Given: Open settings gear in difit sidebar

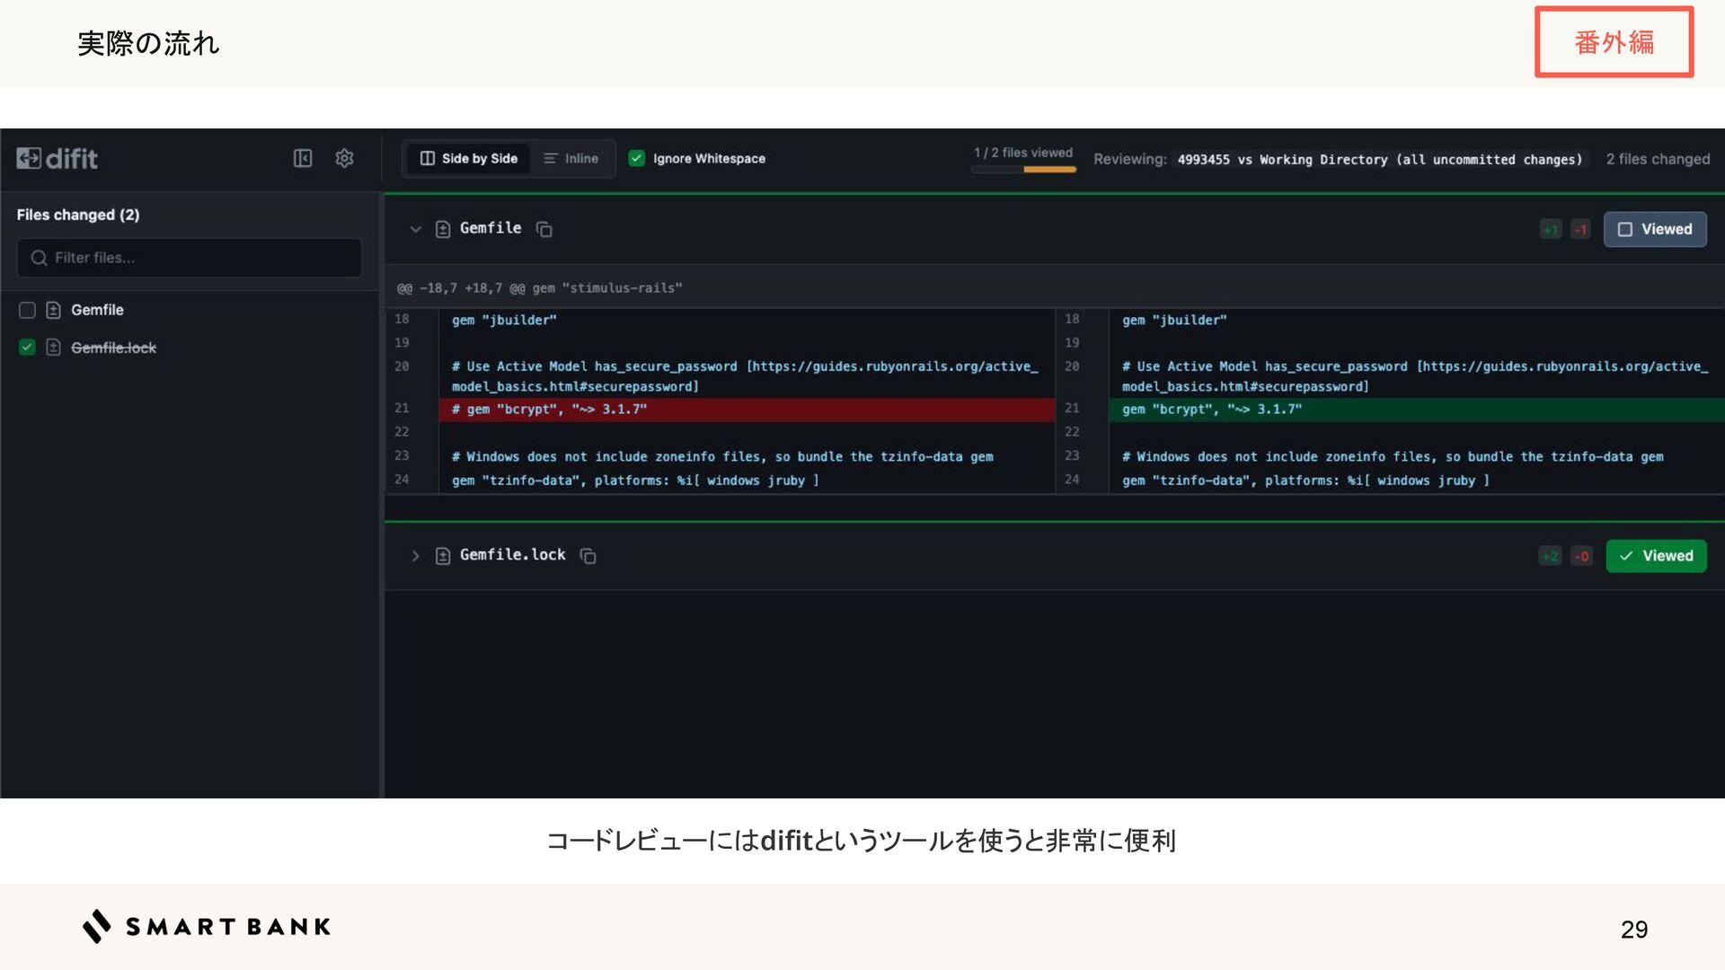Looking at the screenshot, I should click(x=344, y=158).
